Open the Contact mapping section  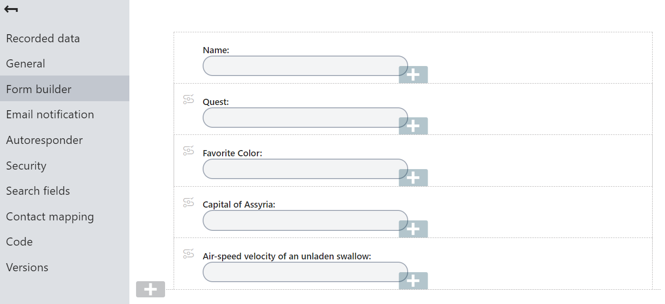click(49, 217)
